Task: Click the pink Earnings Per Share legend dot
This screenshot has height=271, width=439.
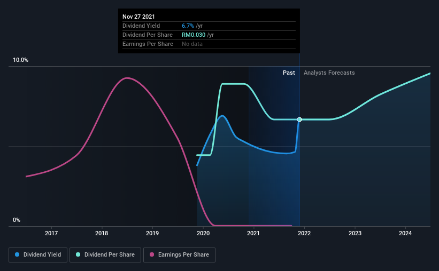Action: tap(152, 254)
